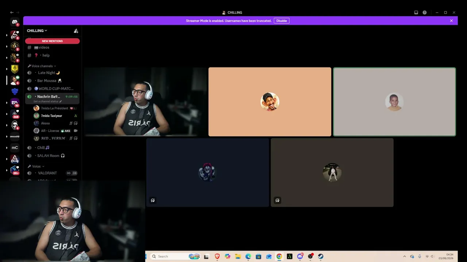Click the invite people icon beside CHILLING
Screen dimensions: 467x262
pyautogui.click(x=76, y=31)
